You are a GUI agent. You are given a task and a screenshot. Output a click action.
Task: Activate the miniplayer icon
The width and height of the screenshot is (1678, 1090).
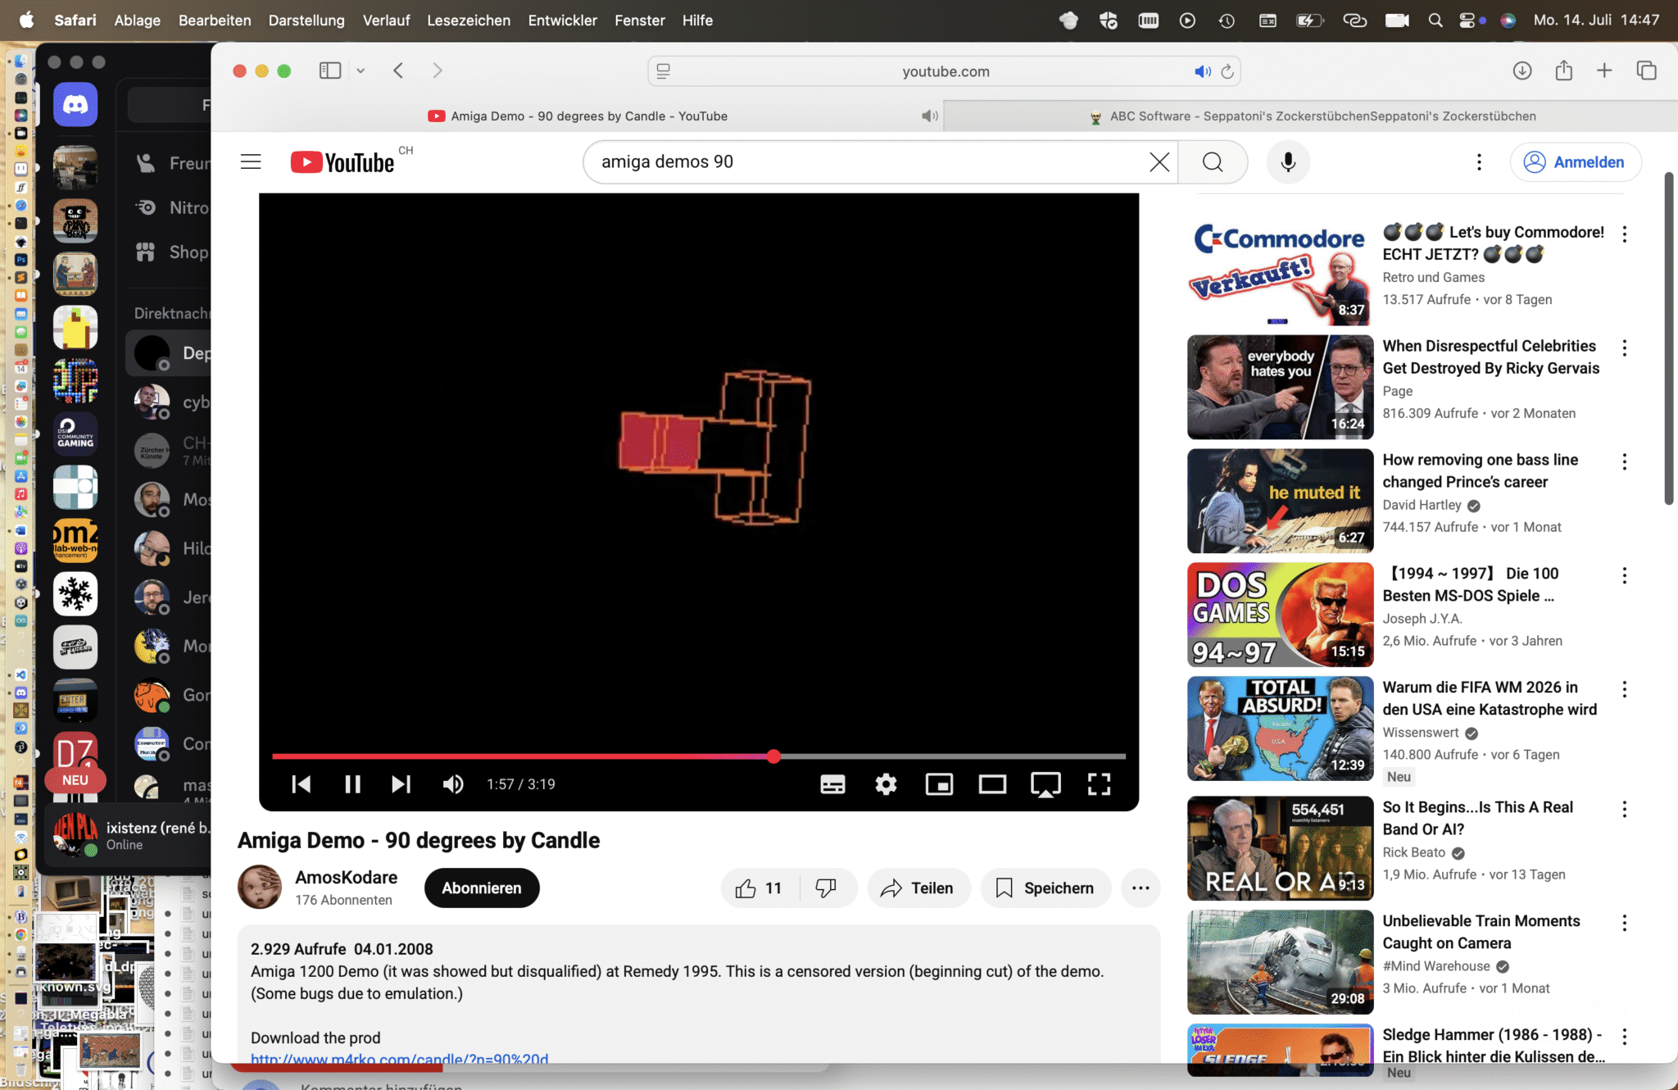(x=939, y=784)
